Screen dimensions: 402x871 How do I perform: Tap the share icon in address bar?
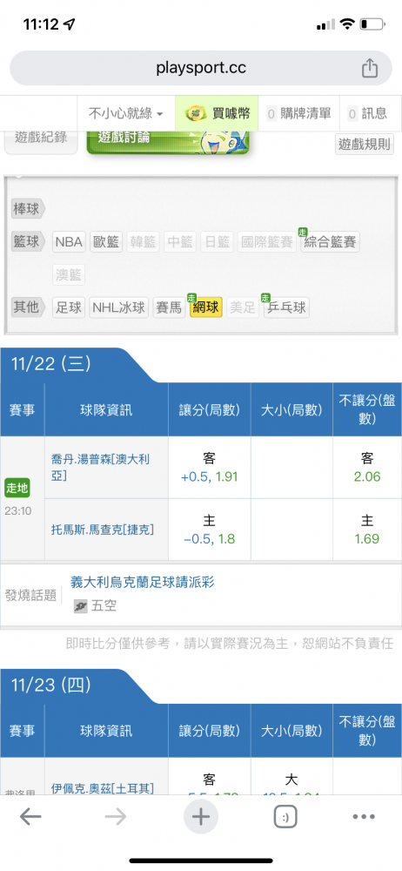(x=370, y=68)
